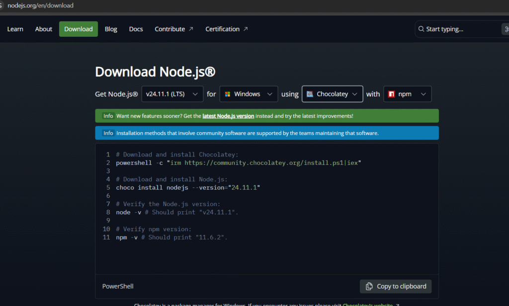
Task: Click the external link icon next to Contribute
Action: (x=191, y=29)
